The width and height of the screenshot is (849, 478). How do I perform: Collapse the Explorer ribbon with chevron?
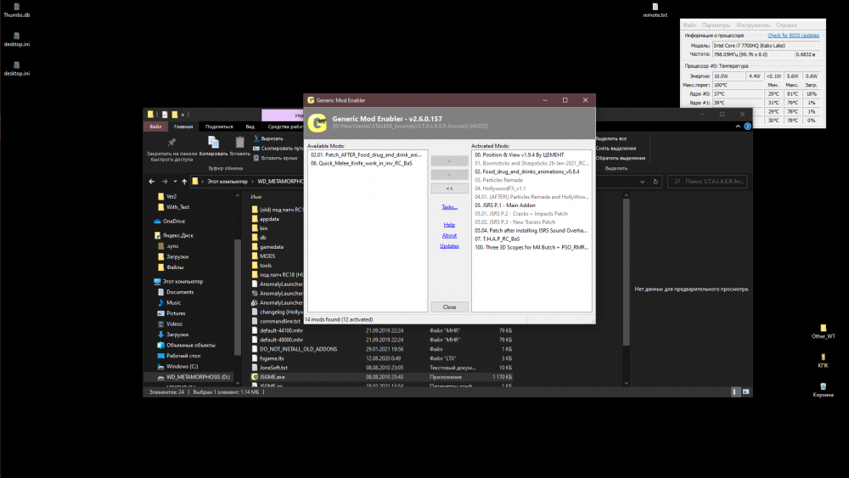[737, 127]
